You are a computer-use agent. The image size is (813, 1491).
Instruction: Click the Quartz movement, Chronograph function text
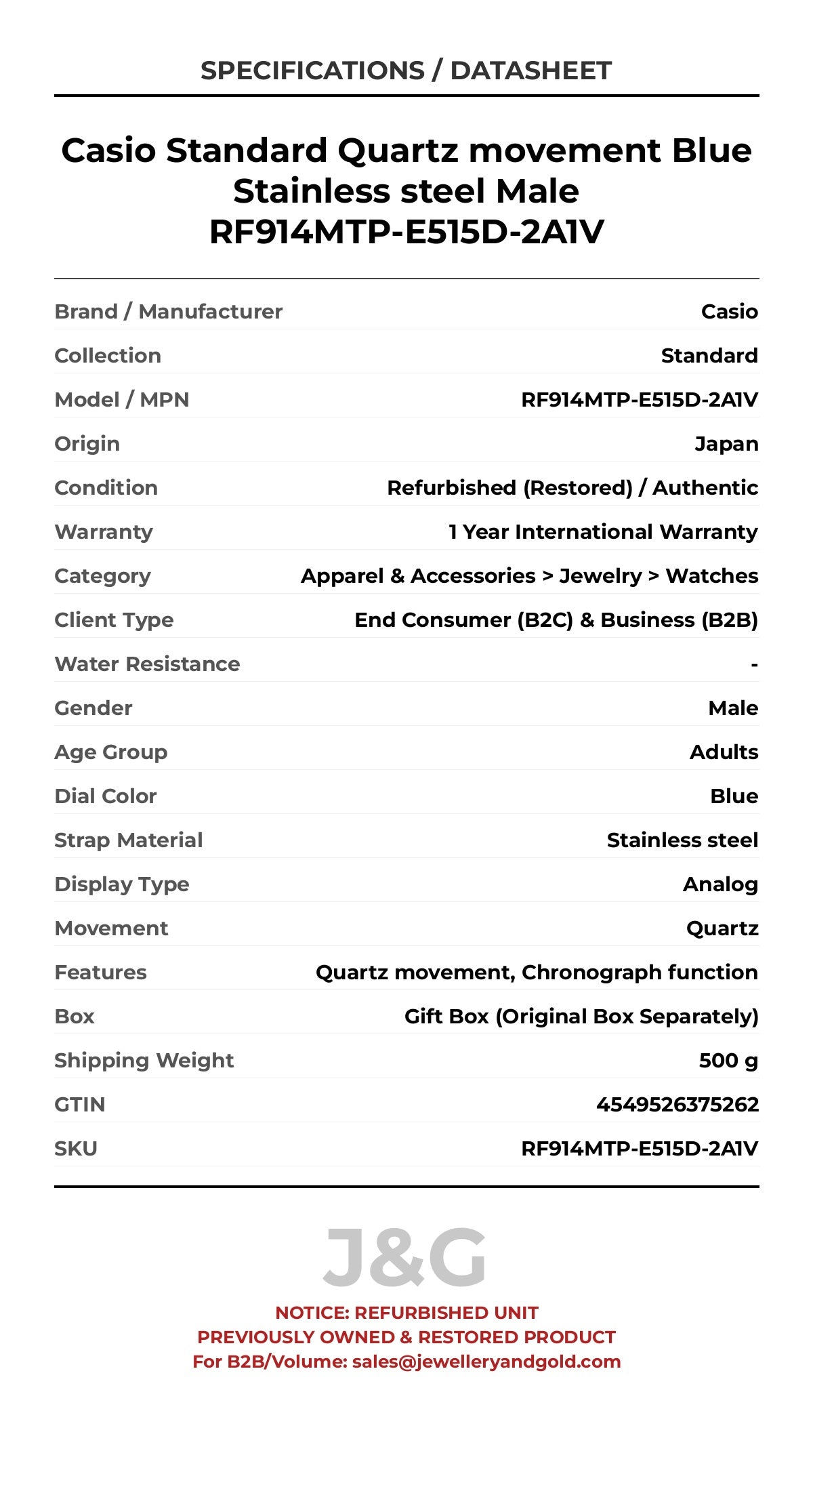tap(537, 973)
